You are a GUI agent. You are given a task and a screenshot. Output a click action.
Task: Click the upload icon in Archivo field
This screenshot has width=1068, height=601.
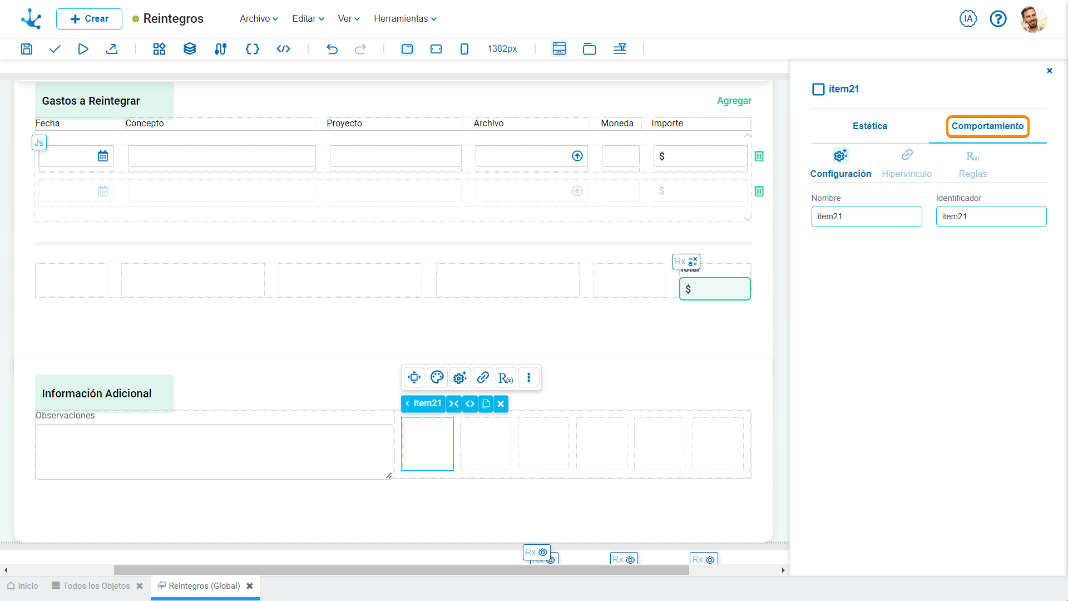(577, 156)
